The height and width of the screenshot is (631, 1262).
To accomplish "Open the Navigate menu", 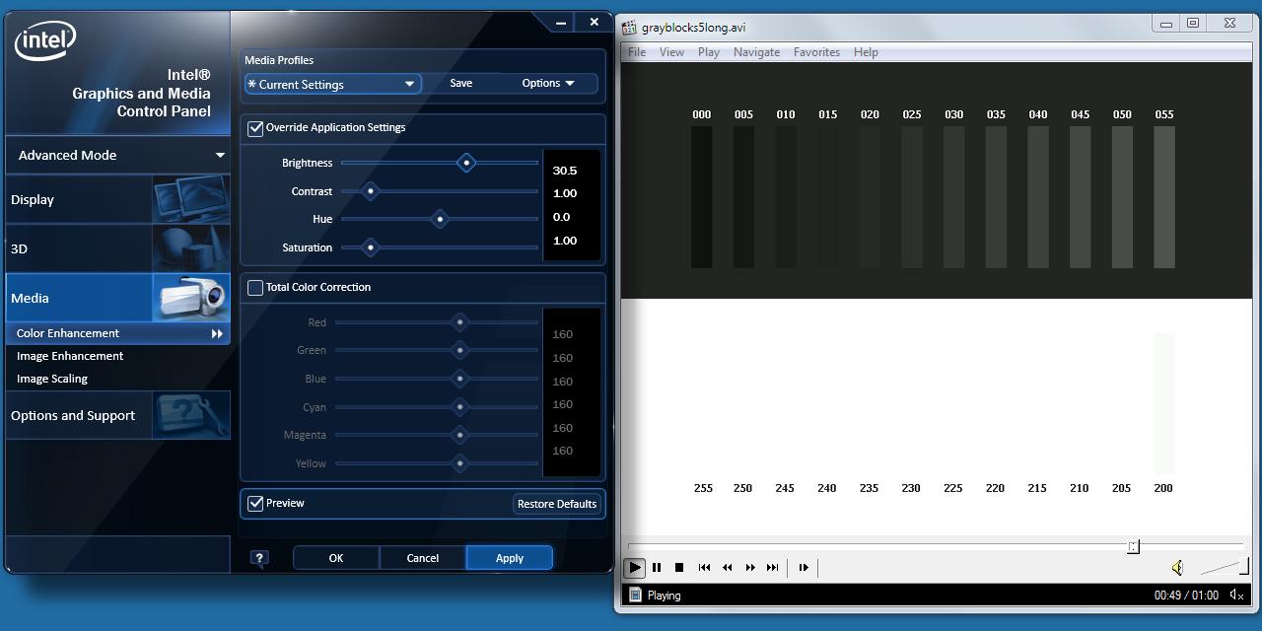I will point(756,52).
